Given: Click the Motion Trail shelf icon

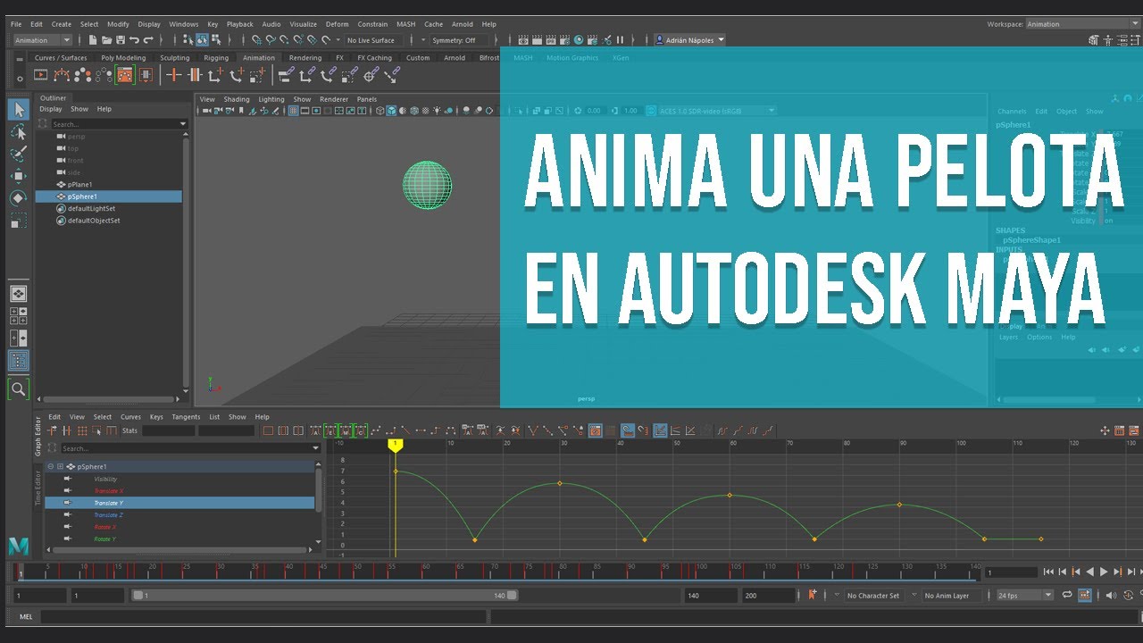Looking at the screenshot, I should click(x=62, y=75).
